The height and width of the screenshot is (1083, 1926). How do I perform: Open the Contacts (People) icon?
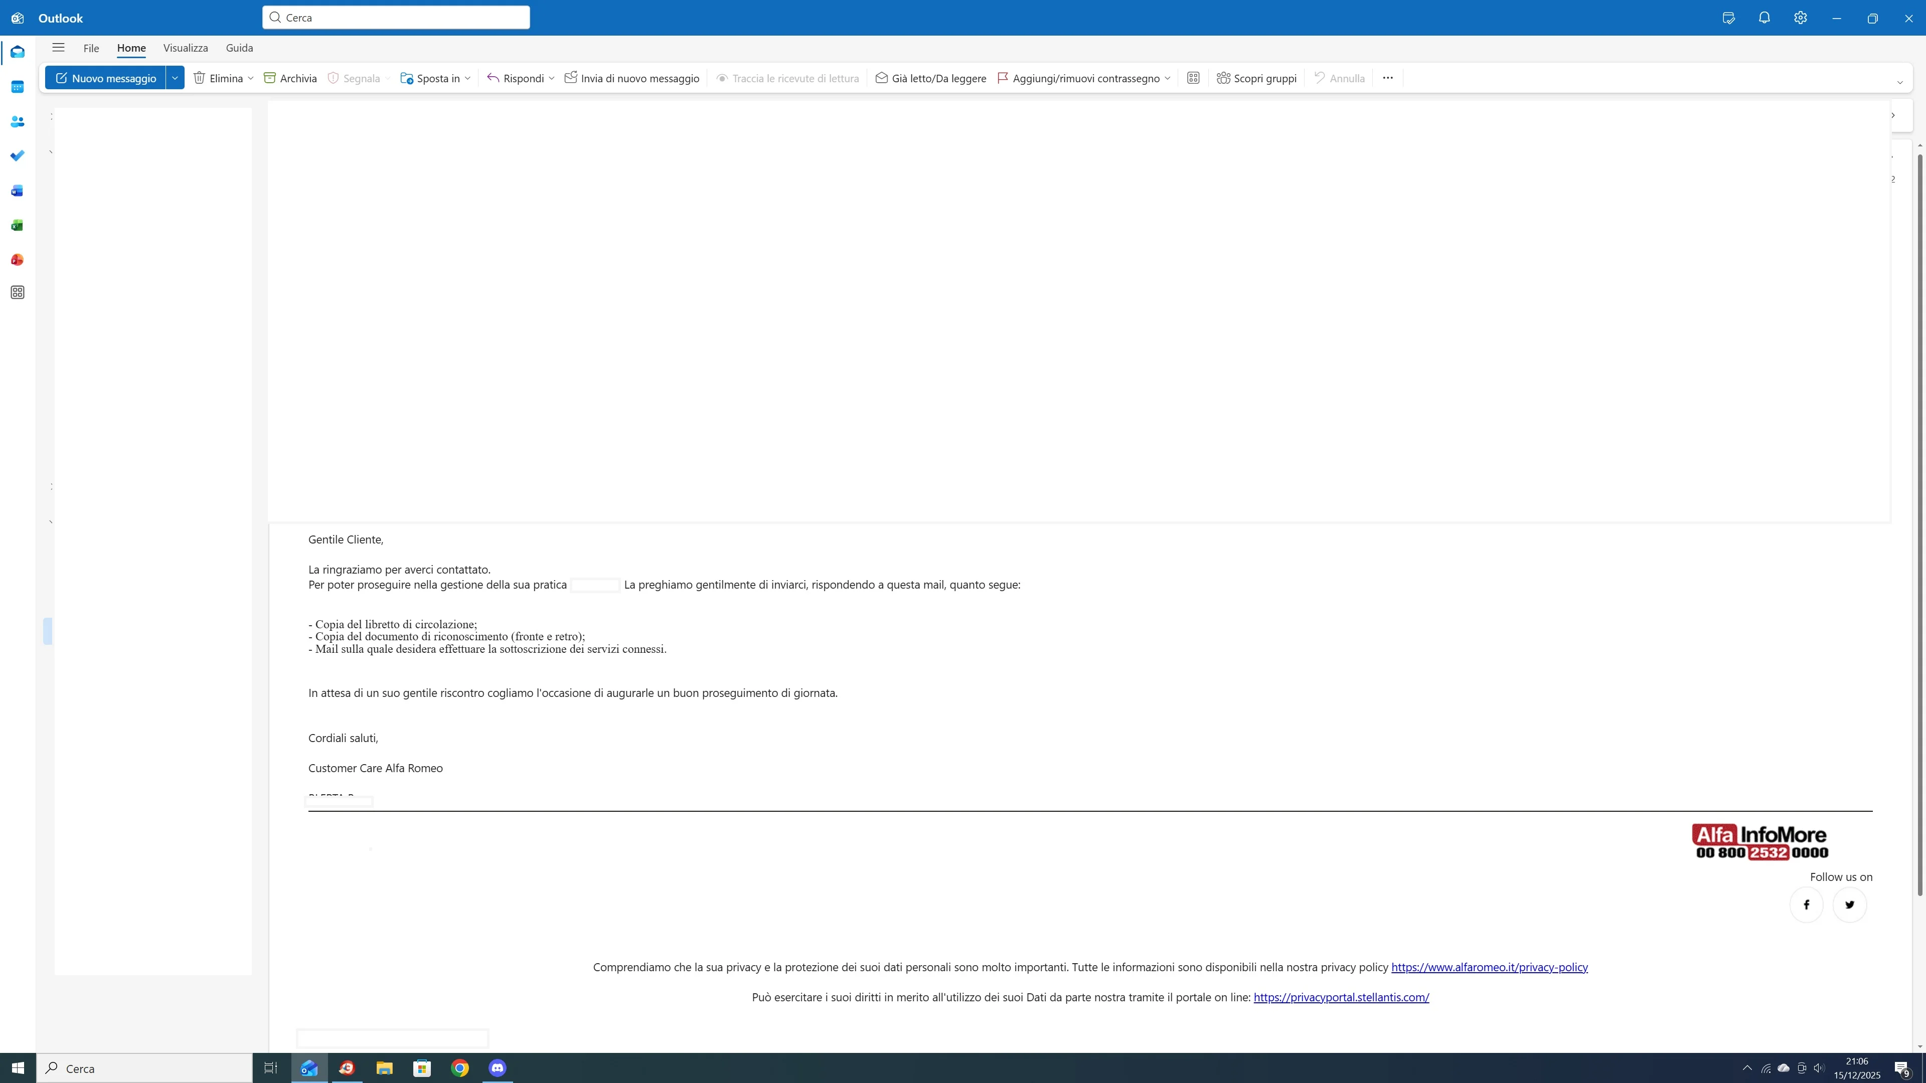(x=17, y=121)
